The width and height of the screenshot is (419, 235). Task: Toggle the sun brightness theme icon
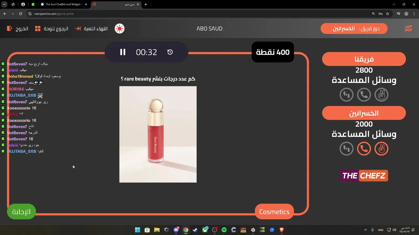119,29
